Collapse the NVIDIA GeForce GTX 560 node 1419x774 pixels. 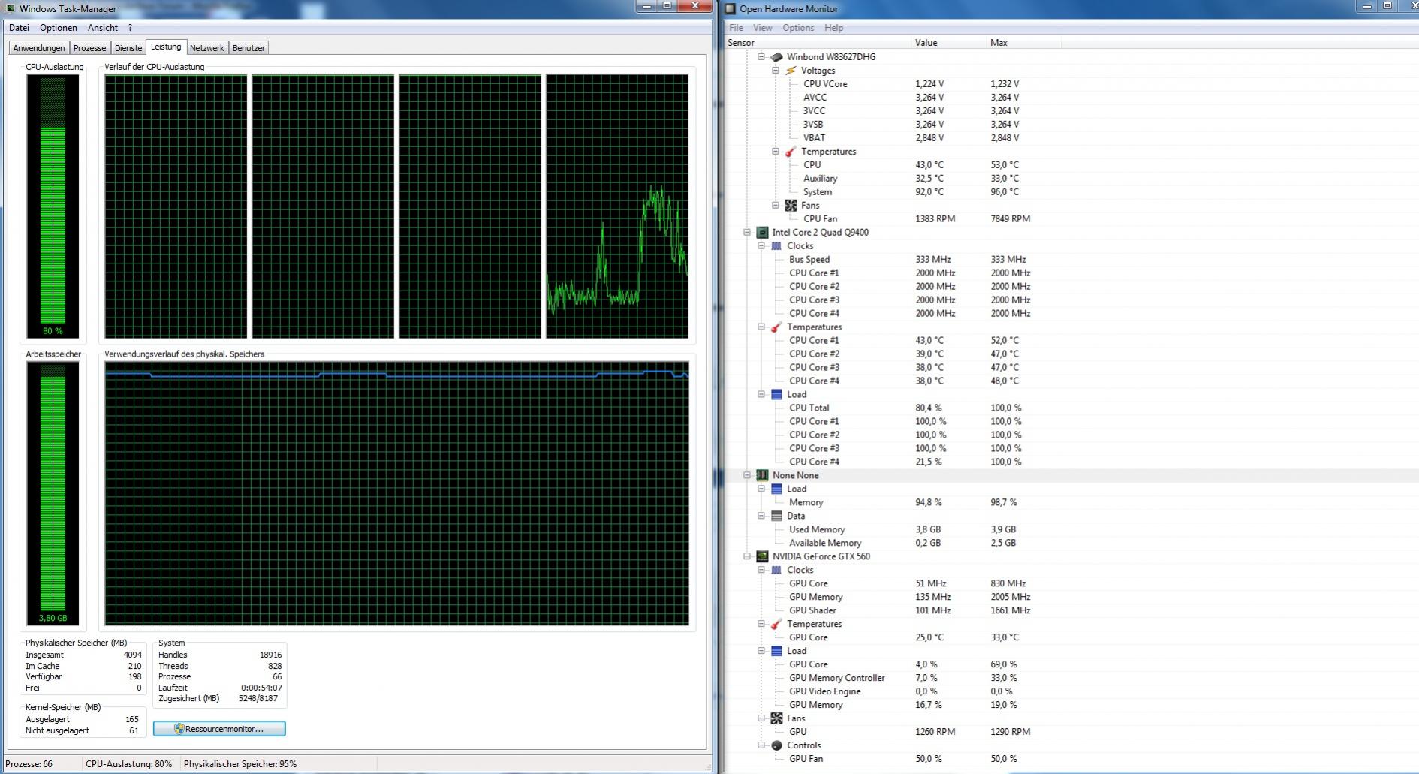747,557
